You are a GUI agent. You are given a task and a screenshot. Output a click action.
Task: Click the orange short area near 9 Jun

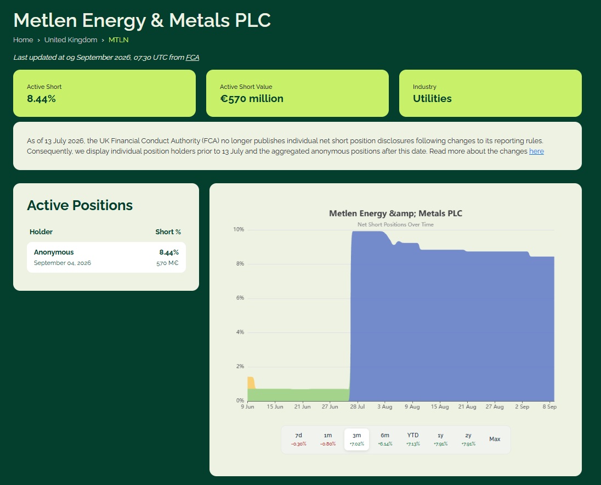coord(251,382)
